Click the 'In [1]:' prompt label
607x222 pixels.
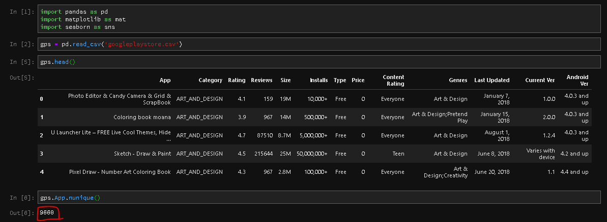point(22,11)
